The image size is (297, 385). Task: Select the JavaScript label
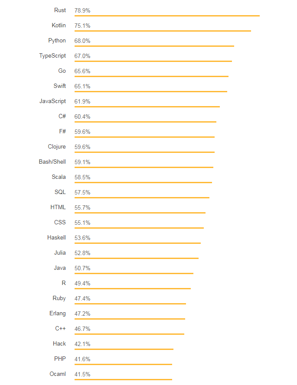tap(52, 101)
